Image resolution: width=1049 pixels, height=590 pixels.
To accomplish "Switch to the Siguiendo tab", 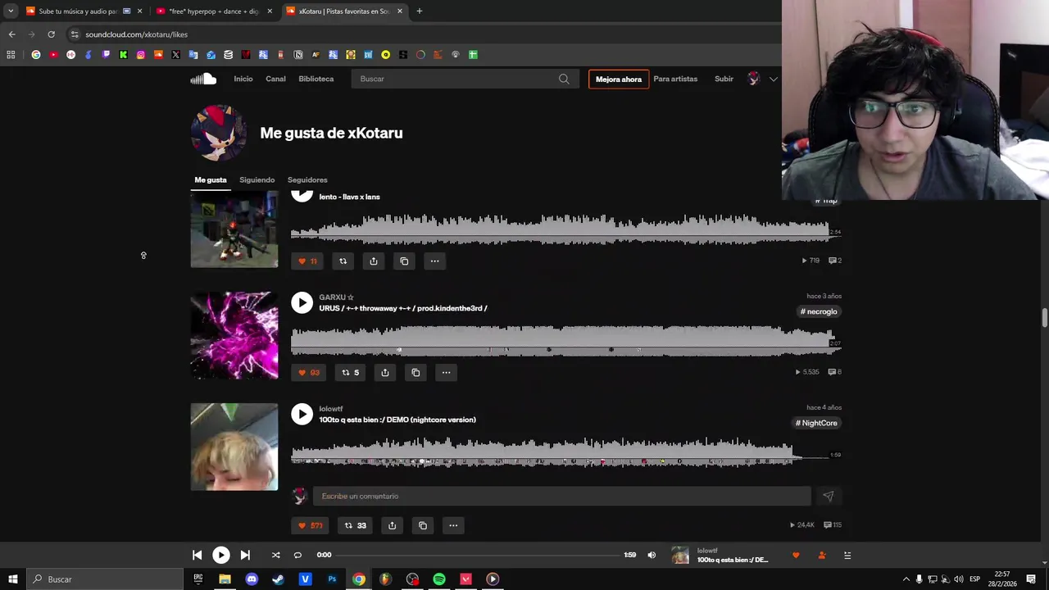I will pyautogui.click(x=257, y=179).
